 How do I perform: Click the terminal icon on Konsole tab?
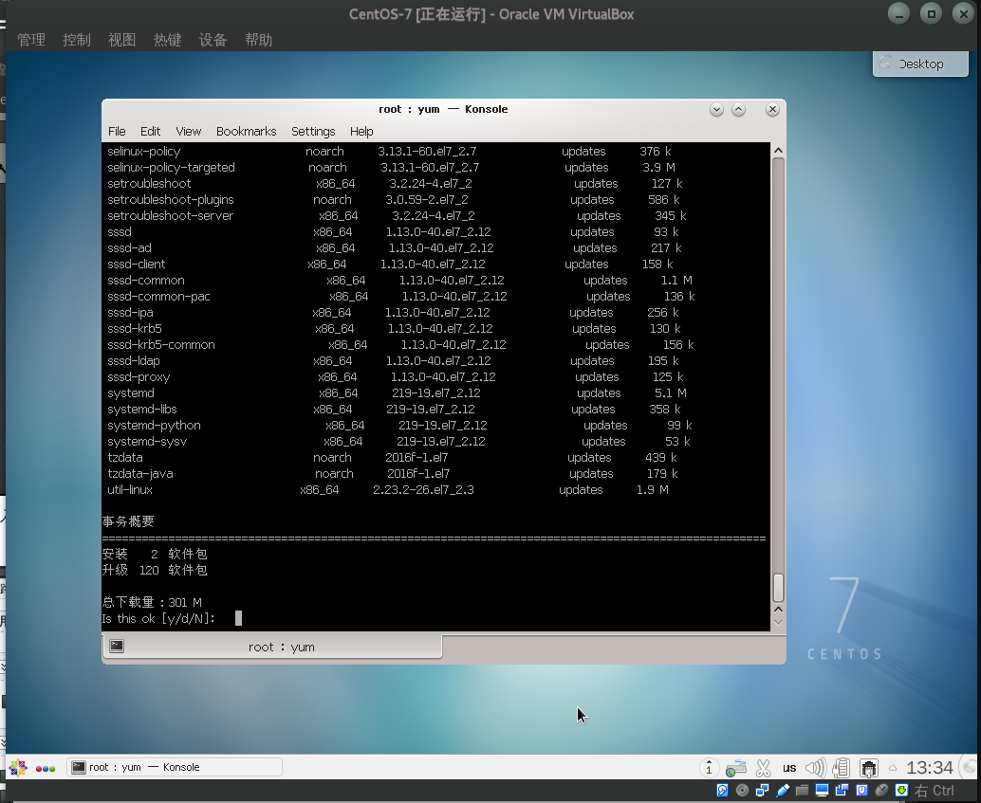(116, 647)
